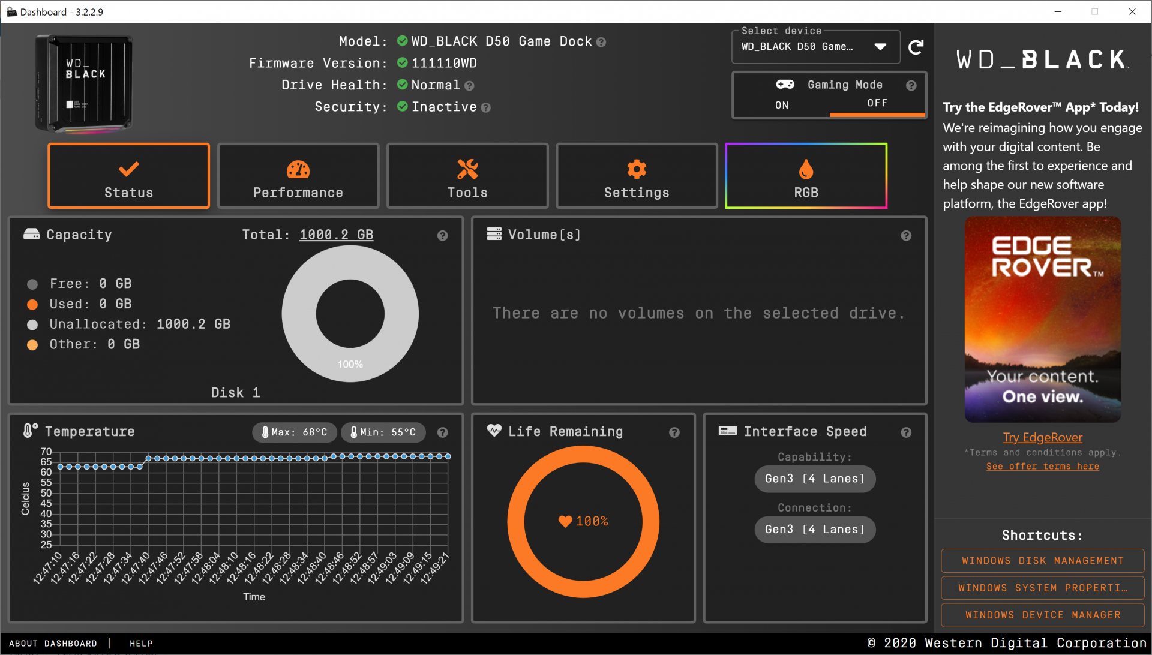Click 'There are no volumes' message
Image resolution: width=1152 pixels, height=655 pixels.
(x=699, y=313)
